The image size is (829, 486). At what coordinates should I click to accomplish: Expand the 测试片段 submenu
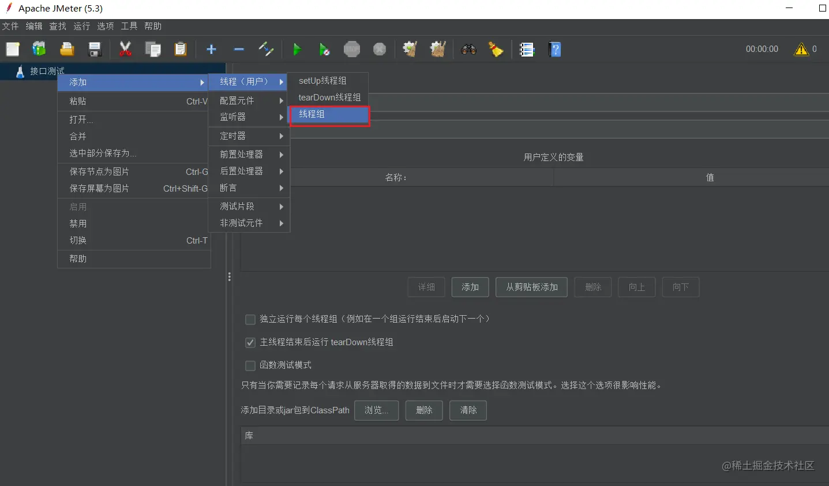point(249,207)
